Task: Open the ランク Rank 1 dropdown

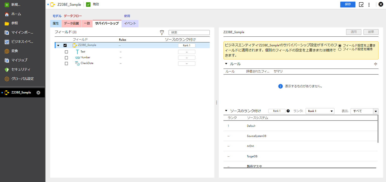Action: 320,111
